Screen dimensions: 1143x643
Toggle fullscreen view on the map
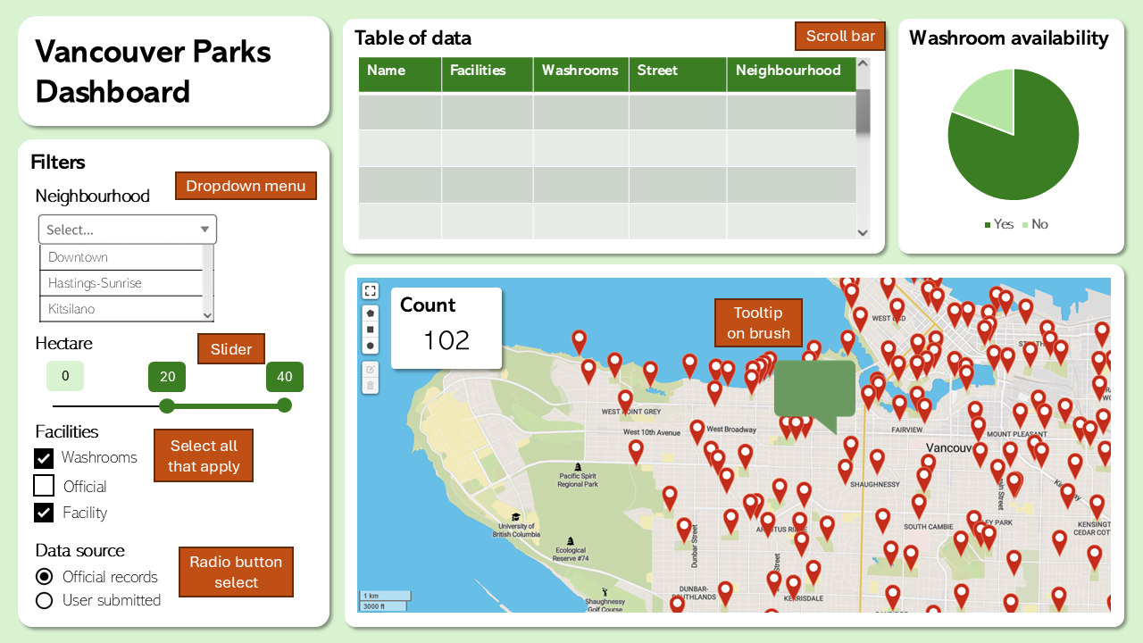click(370, 291)
